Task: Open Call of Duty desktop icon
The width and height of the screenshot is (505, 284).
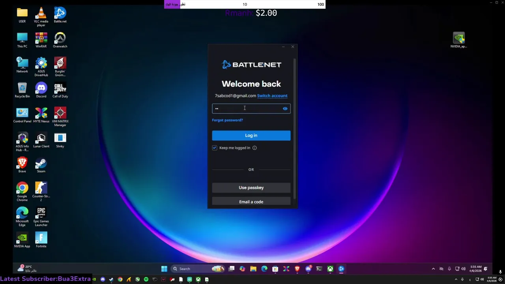Action: pos(60,90)
